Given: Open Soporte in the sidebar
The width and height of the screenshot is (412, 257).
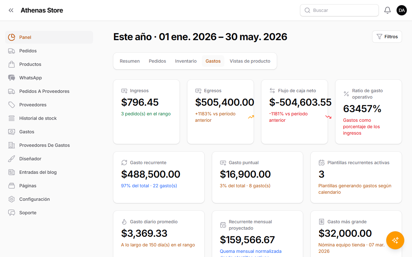Looking at the screenshot, I should point(49,213).
